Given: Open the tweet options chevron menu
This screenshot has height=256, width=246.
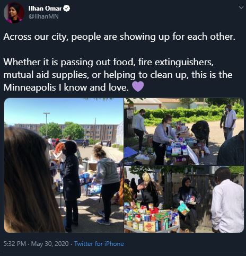Looking at the screenshot, I should 241,7.
